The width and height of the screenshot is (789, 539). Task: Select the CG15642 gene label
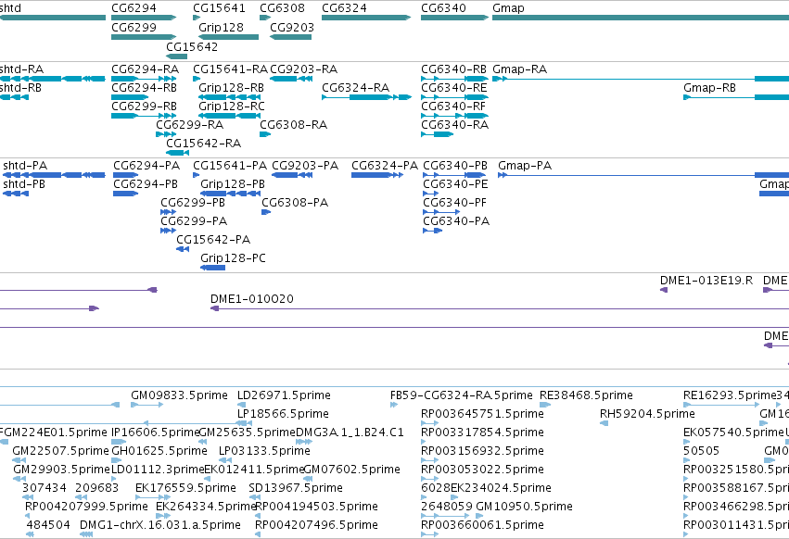[192, 46]
